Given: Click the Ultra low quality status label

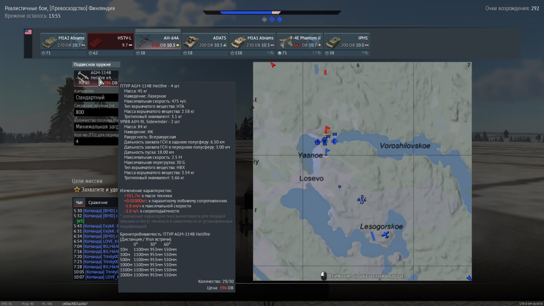Looking at the screenshot, I should pos(530,303).
